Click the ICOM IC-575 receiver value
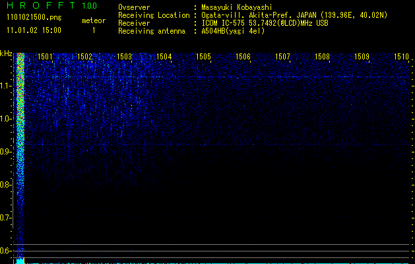Viewport: 415px width, 264px height. [265, 23]
